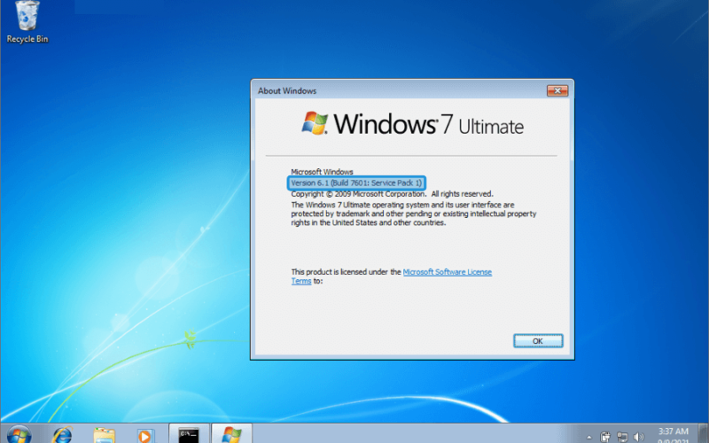Image resolution: width=709 pixels, height=443 pixels.
Task: Click the 'Copyright © 2009 Microsoft Corporation' line
Action: [392, 194]
